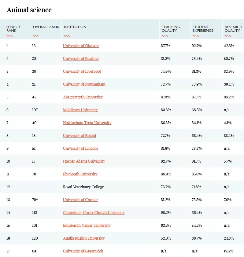Open University of Nottingham link

click(x=84, y=84)
